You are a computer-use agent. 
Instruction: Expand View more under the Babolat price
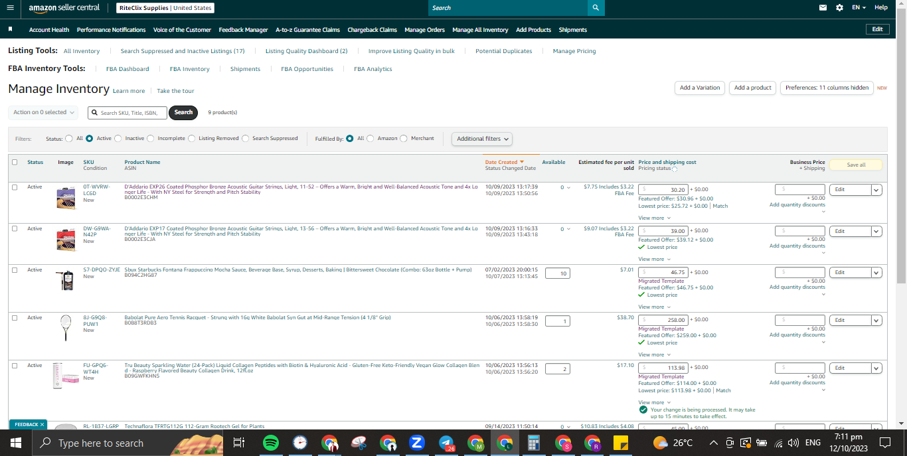point(654,354)
